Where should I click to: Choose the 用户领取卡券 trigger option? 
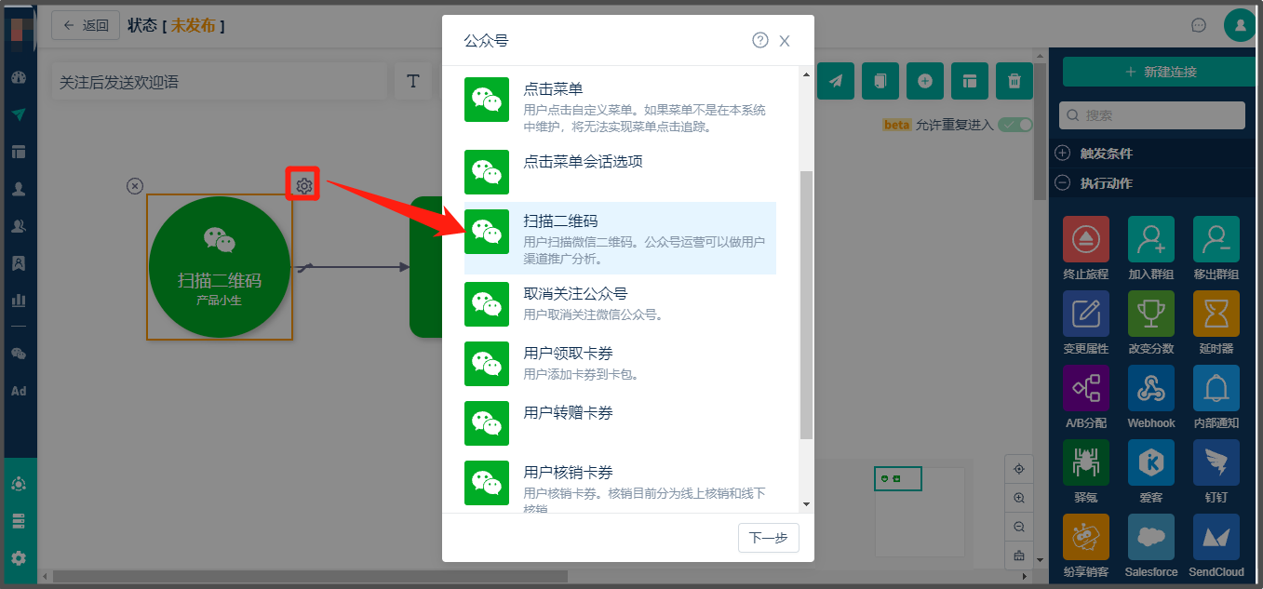pyautogui.click(x=620, y=364)
